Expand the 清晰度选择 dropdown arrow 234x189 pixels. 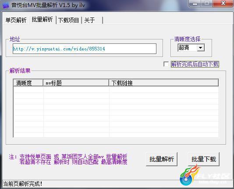tap(201, 48)
